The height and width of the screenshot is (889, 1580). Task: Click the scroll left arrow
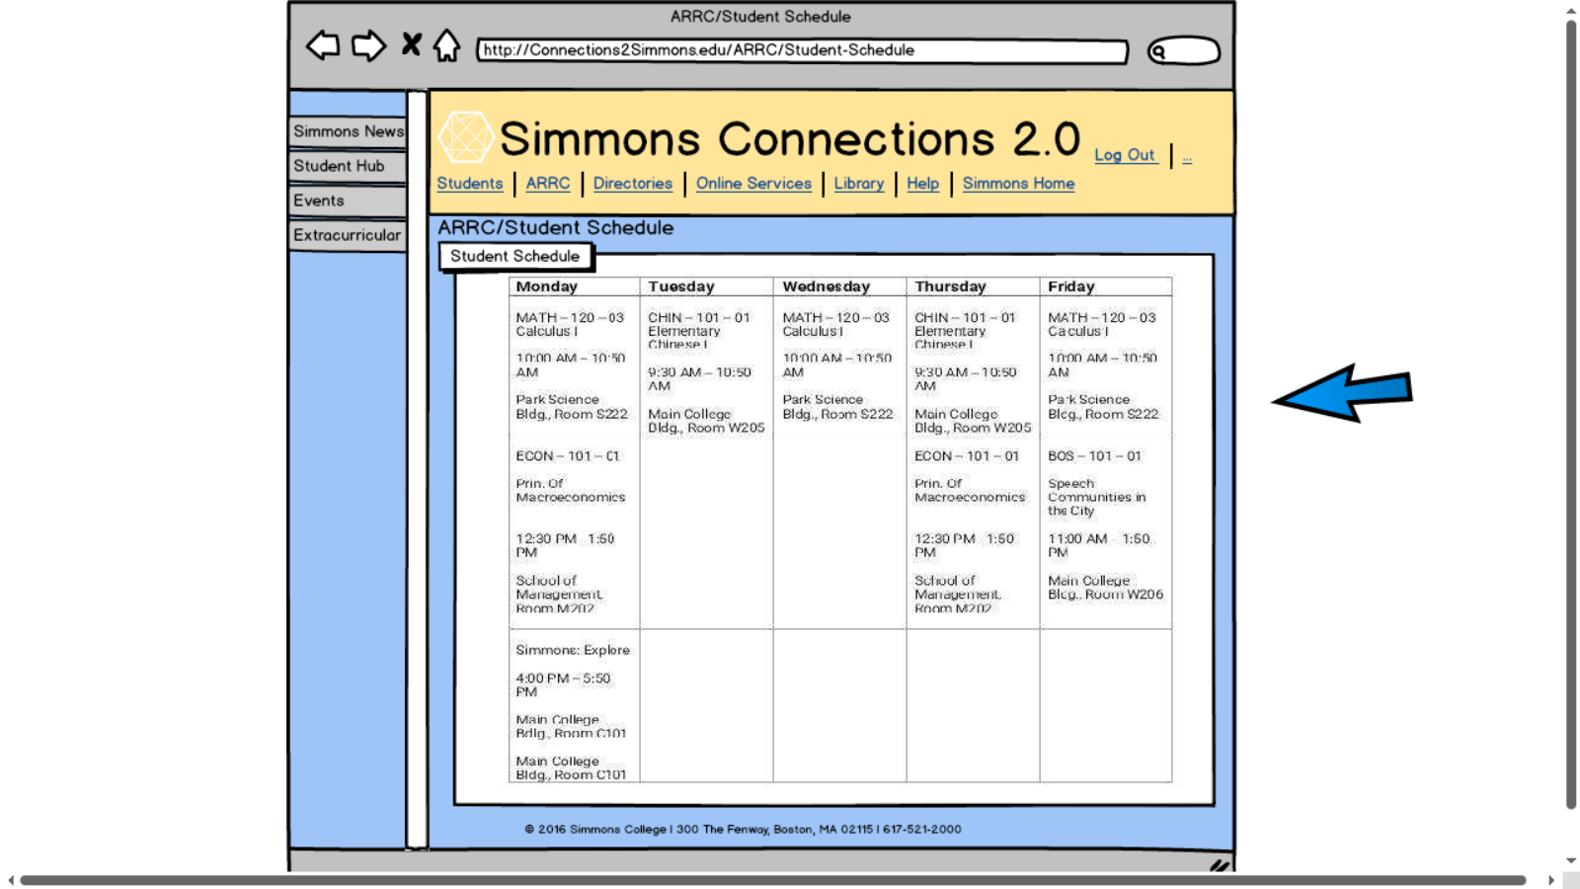coord(11,880)
